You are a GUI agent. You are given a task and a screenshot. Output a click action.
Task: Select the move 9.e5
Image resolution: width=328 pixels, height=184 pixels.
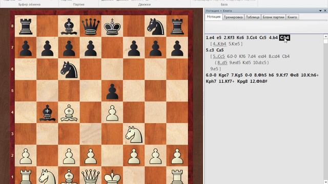click(x=214, y=69)
